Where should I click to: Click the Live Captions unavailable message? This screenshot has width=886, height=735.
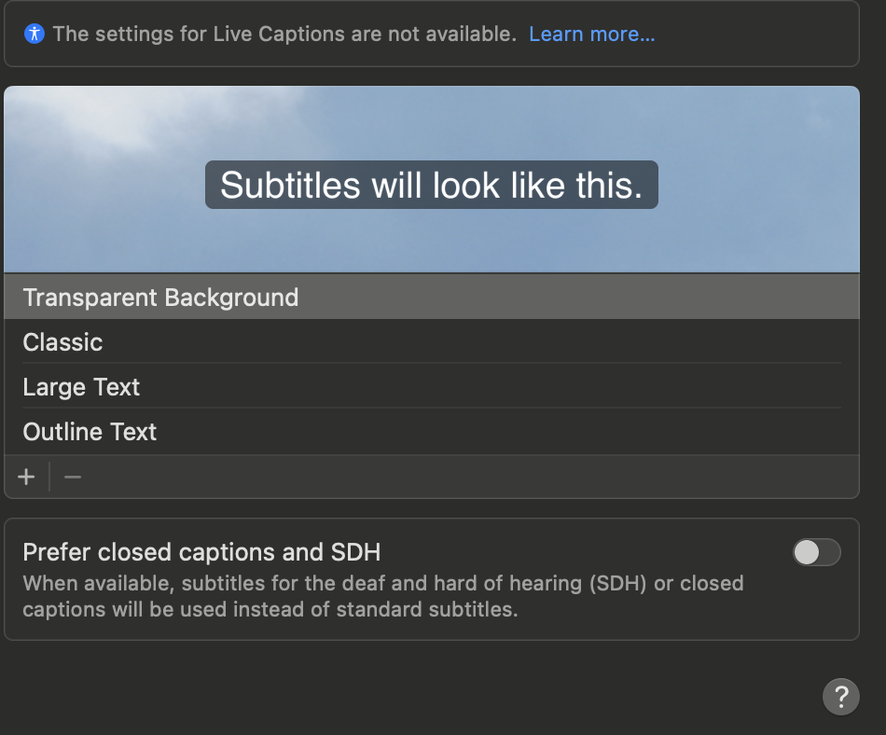click(284, 35)
